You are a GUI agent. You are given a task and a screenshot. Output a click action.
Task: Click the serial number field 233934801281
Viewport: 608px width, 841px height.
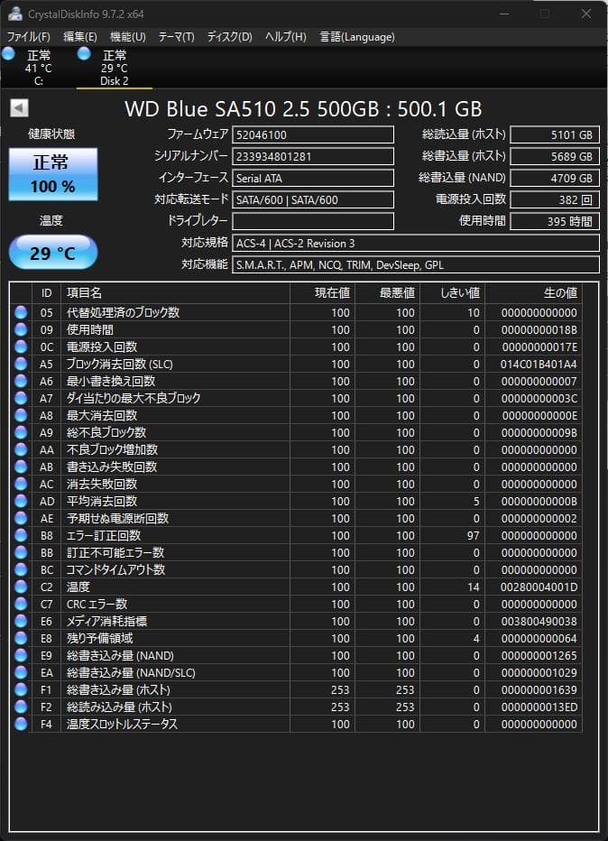pyautogui.click(x=313, y=157)
